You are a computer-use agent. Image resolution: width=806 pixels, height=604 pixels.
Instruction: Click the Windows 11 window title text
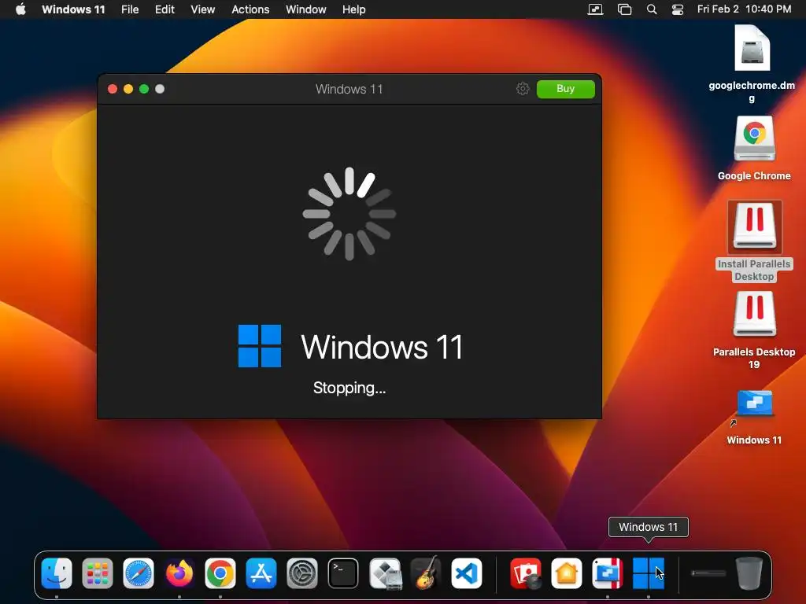349,89
